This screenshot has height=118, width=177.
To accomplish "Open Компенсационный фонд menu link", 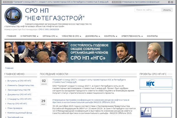I will (20, 113).
